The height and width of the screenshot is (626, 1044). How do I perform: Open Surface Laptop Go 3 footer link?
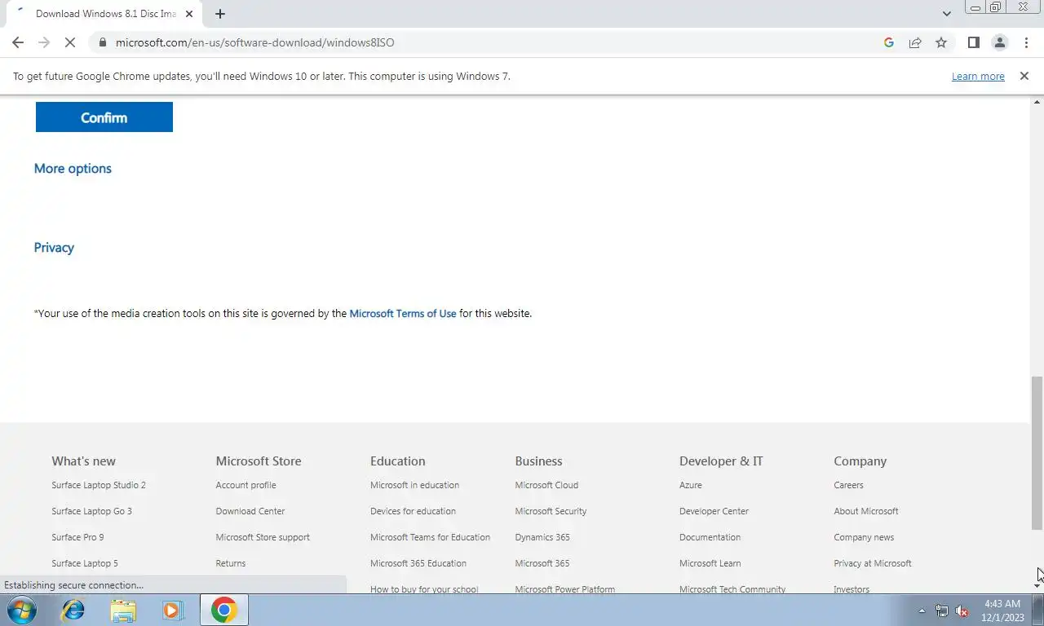coord(91,511)
